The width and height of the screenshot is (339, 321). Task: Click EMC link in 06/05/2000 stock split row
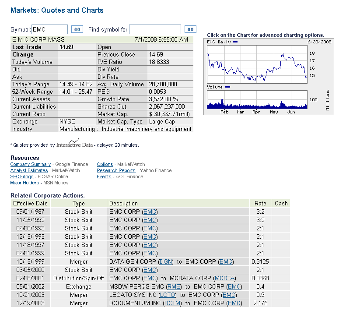[150, 270]
